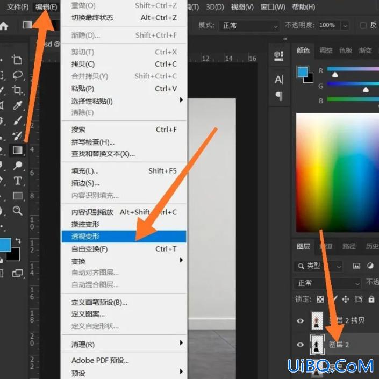Choose 粘贴(P) menu entry

coord(124,89)
